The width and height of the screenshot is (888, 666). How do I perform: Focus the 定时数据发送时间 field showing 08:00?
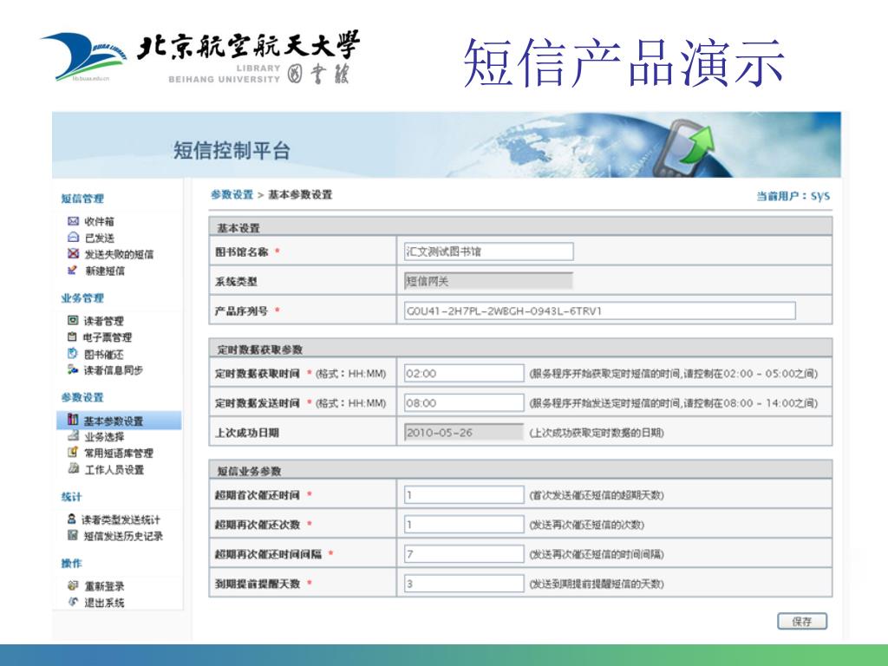point(464,402)
